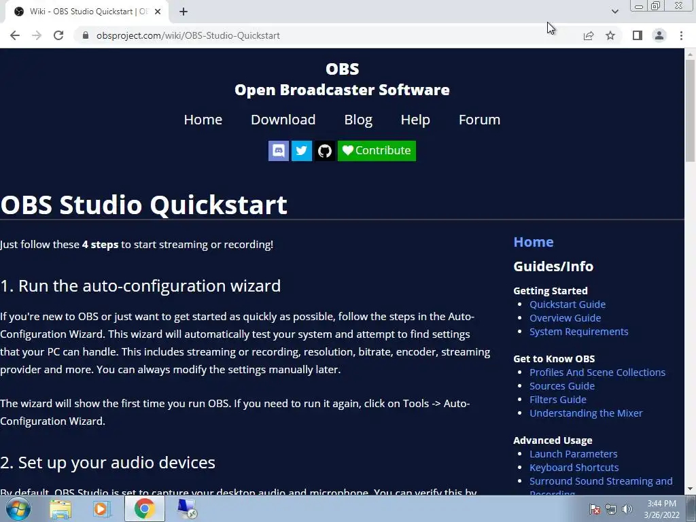Launch Windows Media Player from taskbar

(x=102, y=508)
